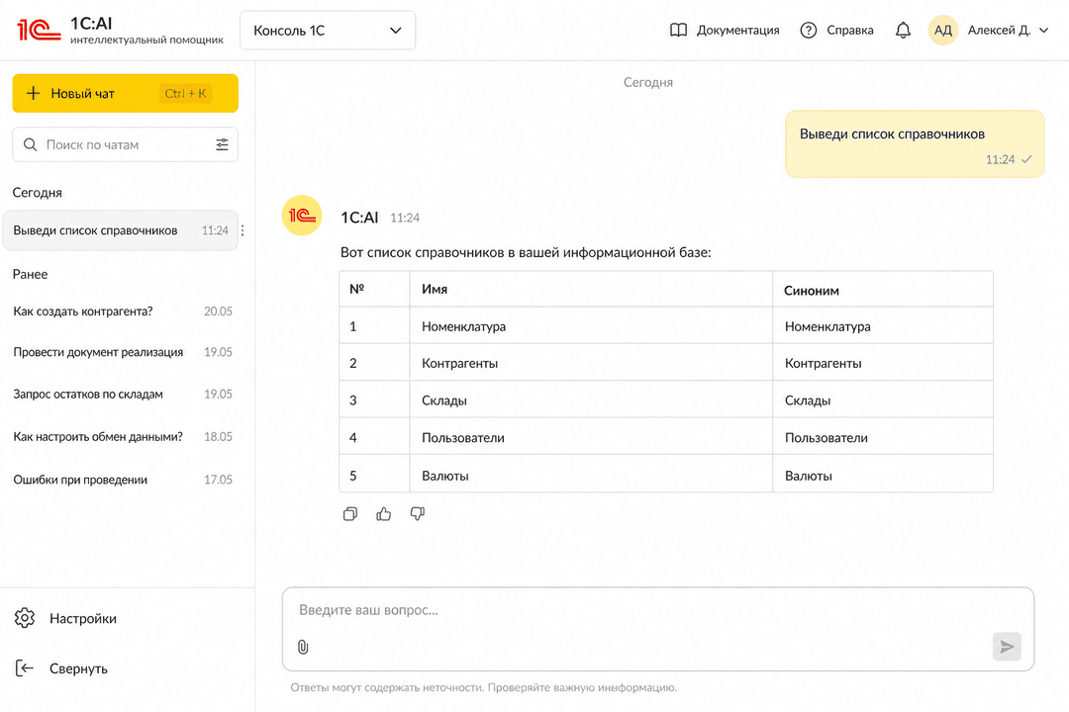
Task: Open the Справка help link
Action: [x=836, y=30]
